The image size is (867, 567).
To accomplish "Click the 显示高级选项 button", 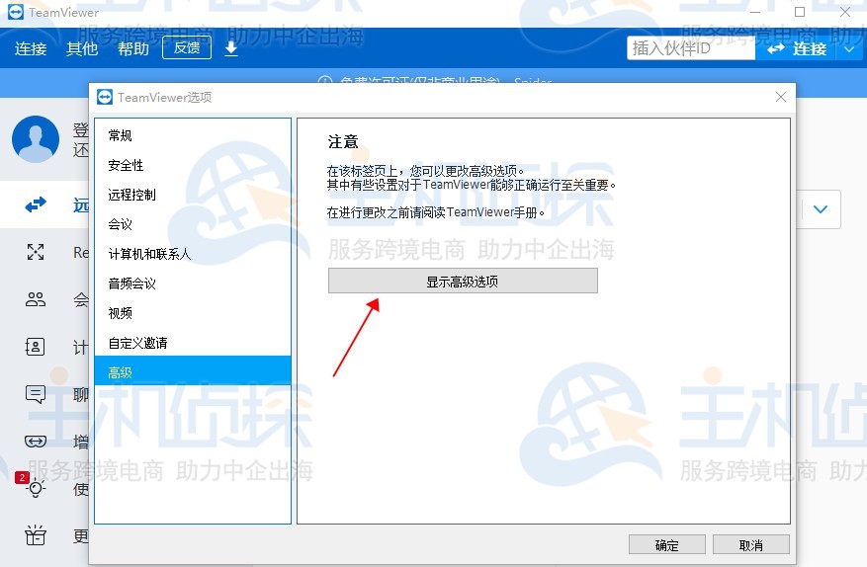I will tap(463, 281).
